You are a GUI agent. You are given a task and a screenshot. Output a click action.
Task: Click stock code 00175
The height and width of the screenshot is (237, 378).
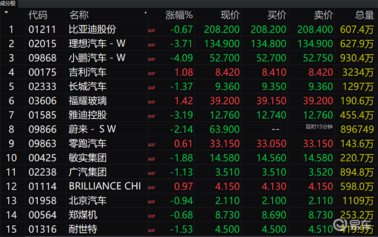pyautogui.click(x=43, y=72)
